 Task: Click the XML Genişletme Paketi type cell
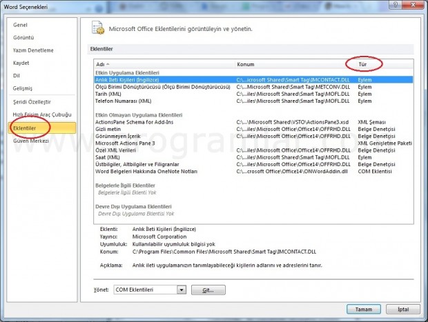(x=385, y=143)
